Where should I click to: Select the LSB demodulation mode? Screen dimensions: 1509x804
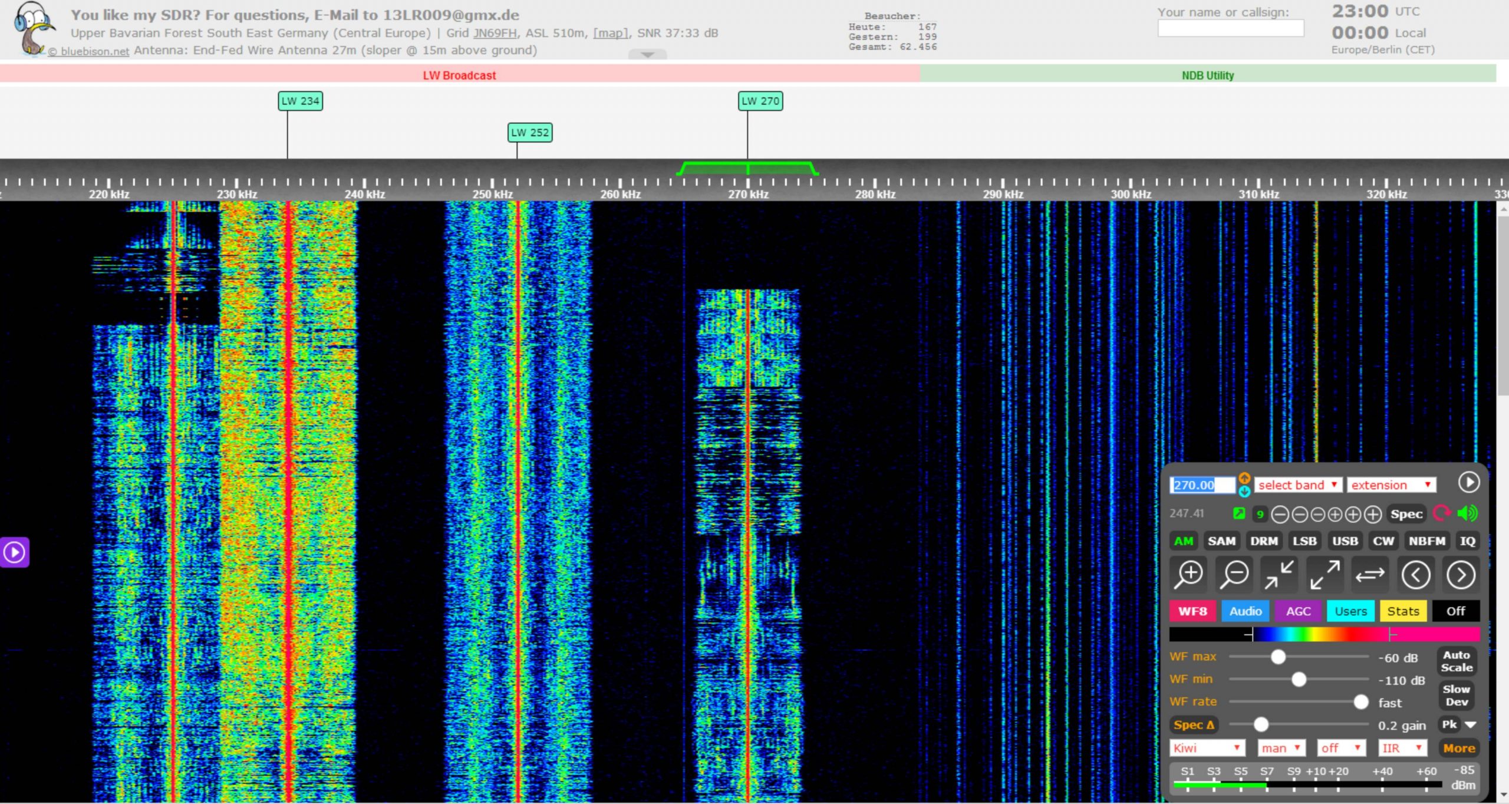click(1304, 541)
